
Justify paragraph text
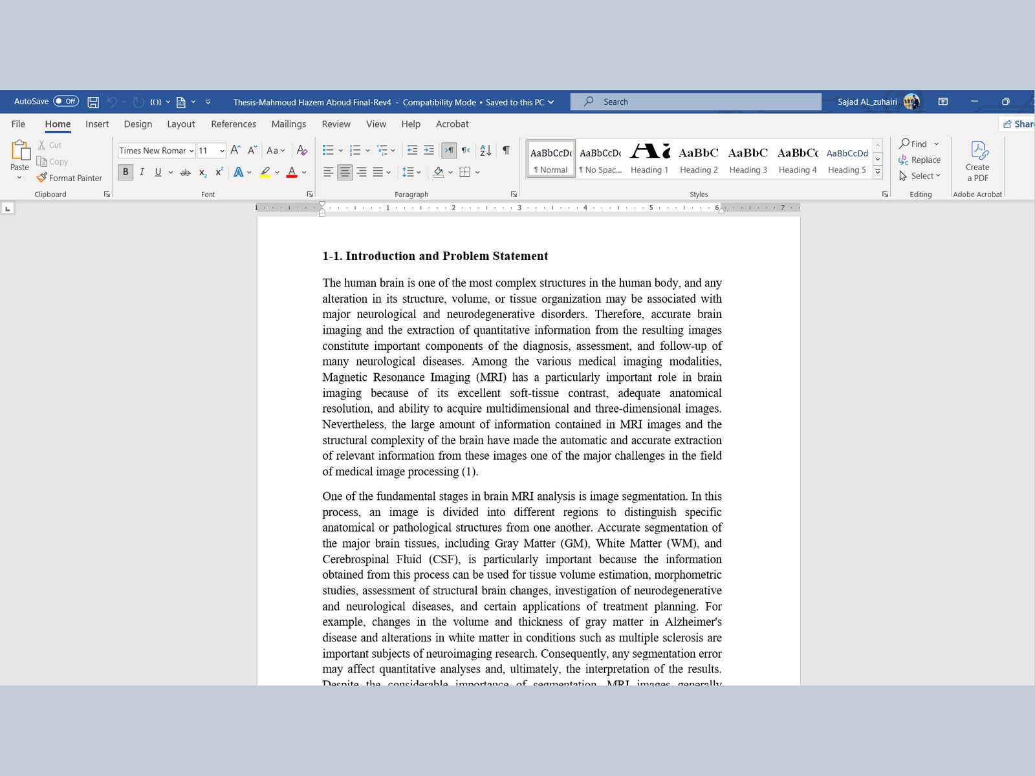click(378, 172)
